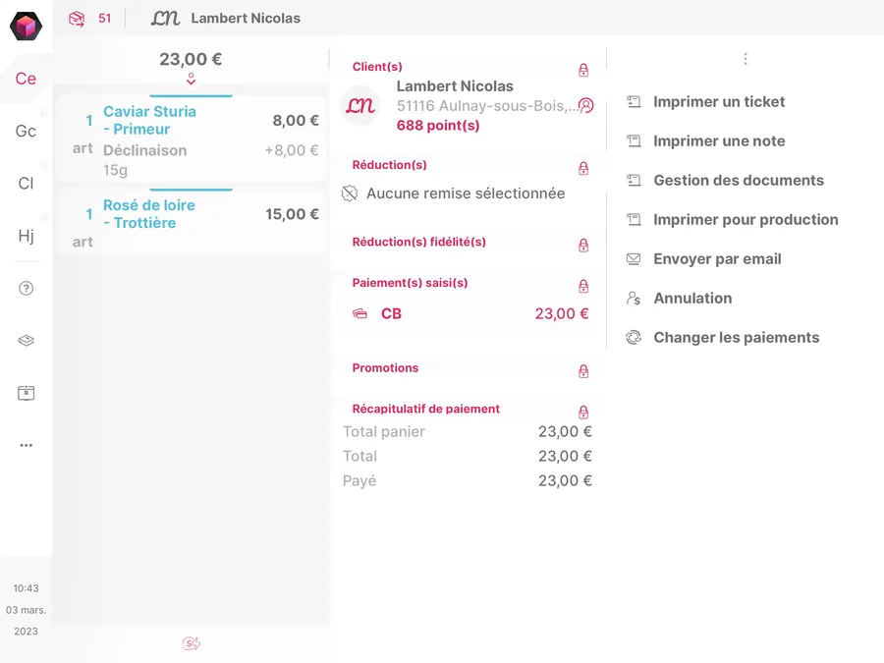Toggle the lock on Paiement(s) saisi(s) section

(583, 286)
